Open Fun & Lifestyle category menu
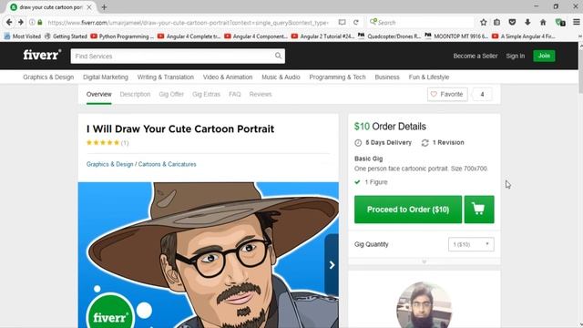This screenshot has width=583, height=328. pos(429,77)
